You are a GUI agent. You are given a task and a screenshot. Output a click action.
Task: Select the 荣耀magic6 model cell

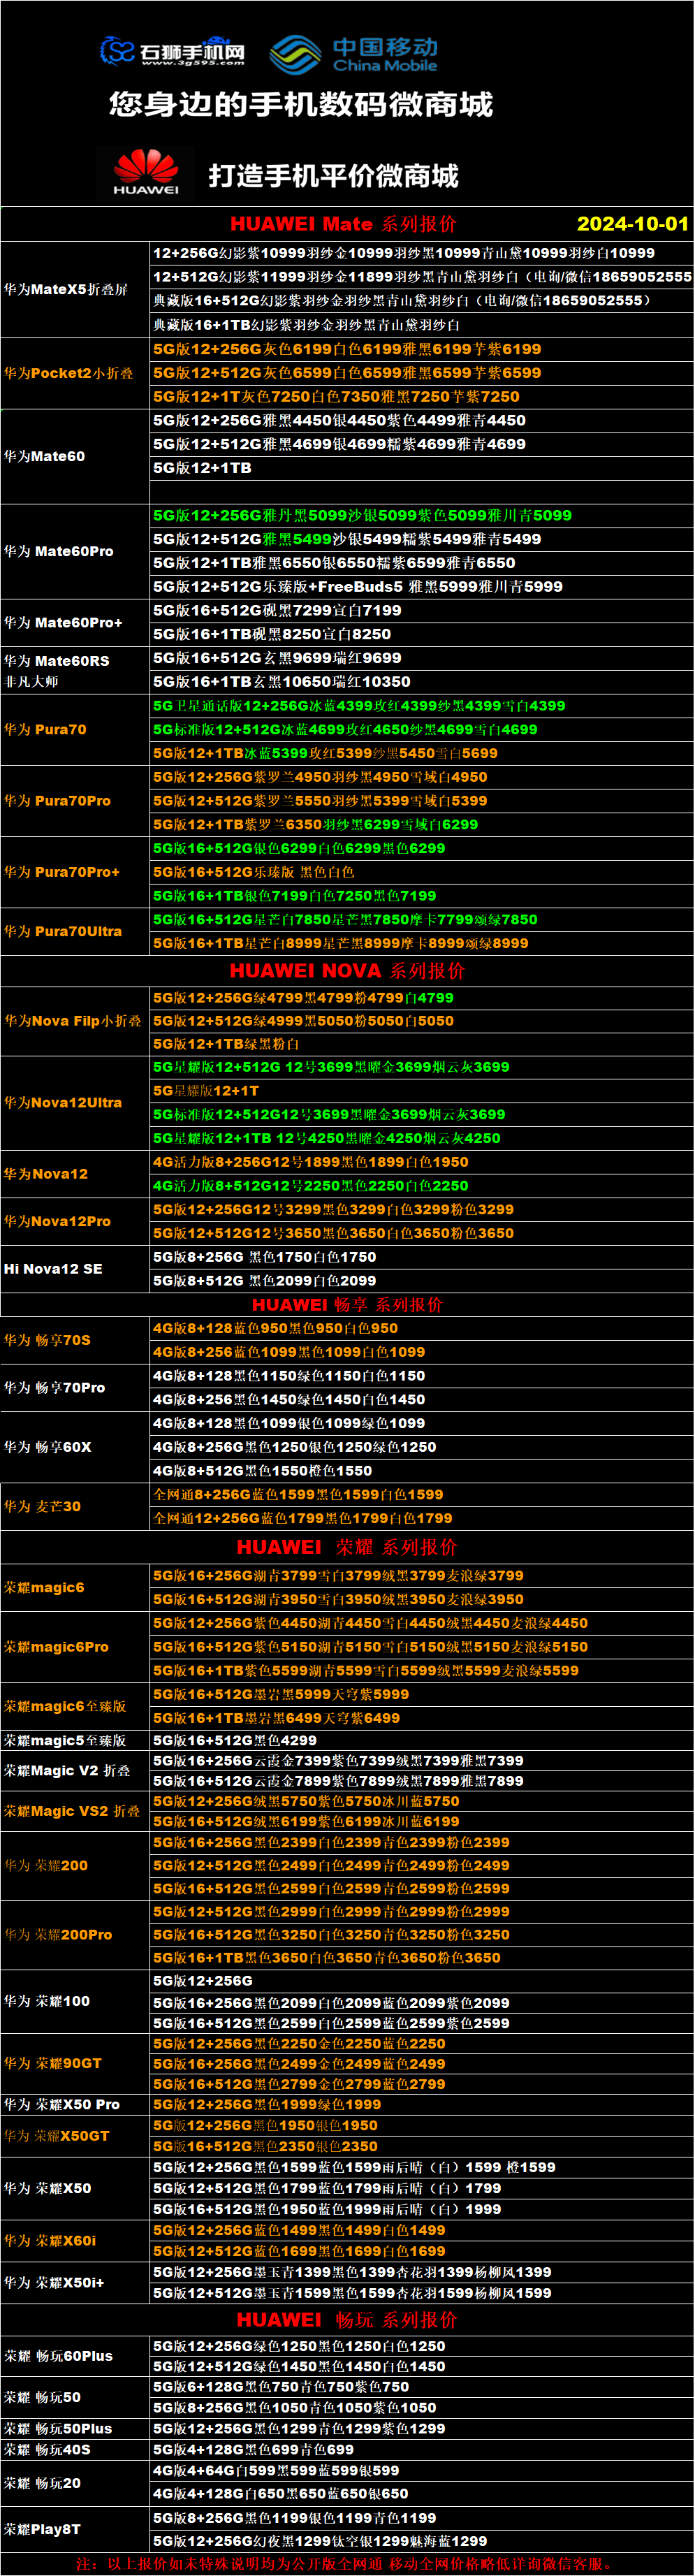(75, 1587)
